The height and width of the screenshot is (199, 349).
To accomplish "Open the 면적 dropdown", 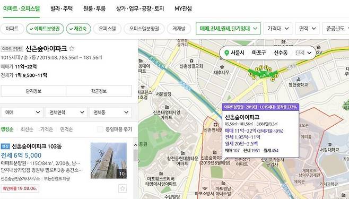I will [307, 29].
